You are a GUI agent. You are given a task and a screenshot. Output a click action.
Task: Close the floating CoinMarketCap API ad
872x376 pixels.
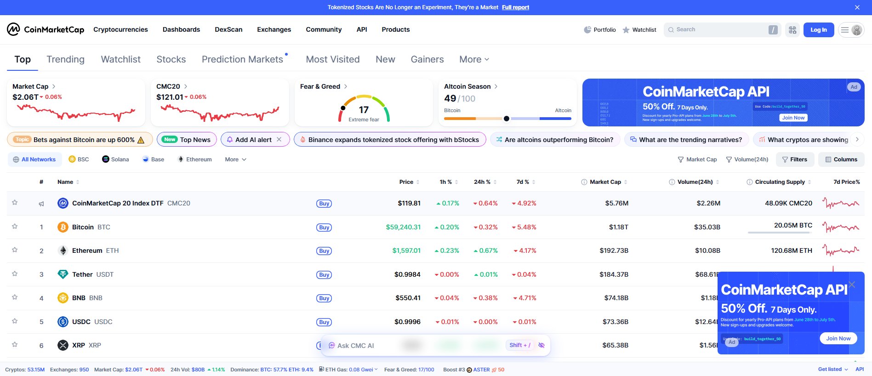tap(852, 285)
